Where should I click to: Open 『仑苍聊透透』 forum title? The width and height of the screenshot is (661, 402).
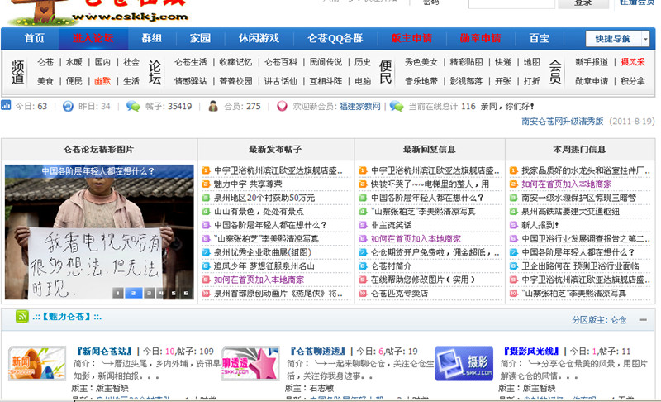[x=318, y=351]
